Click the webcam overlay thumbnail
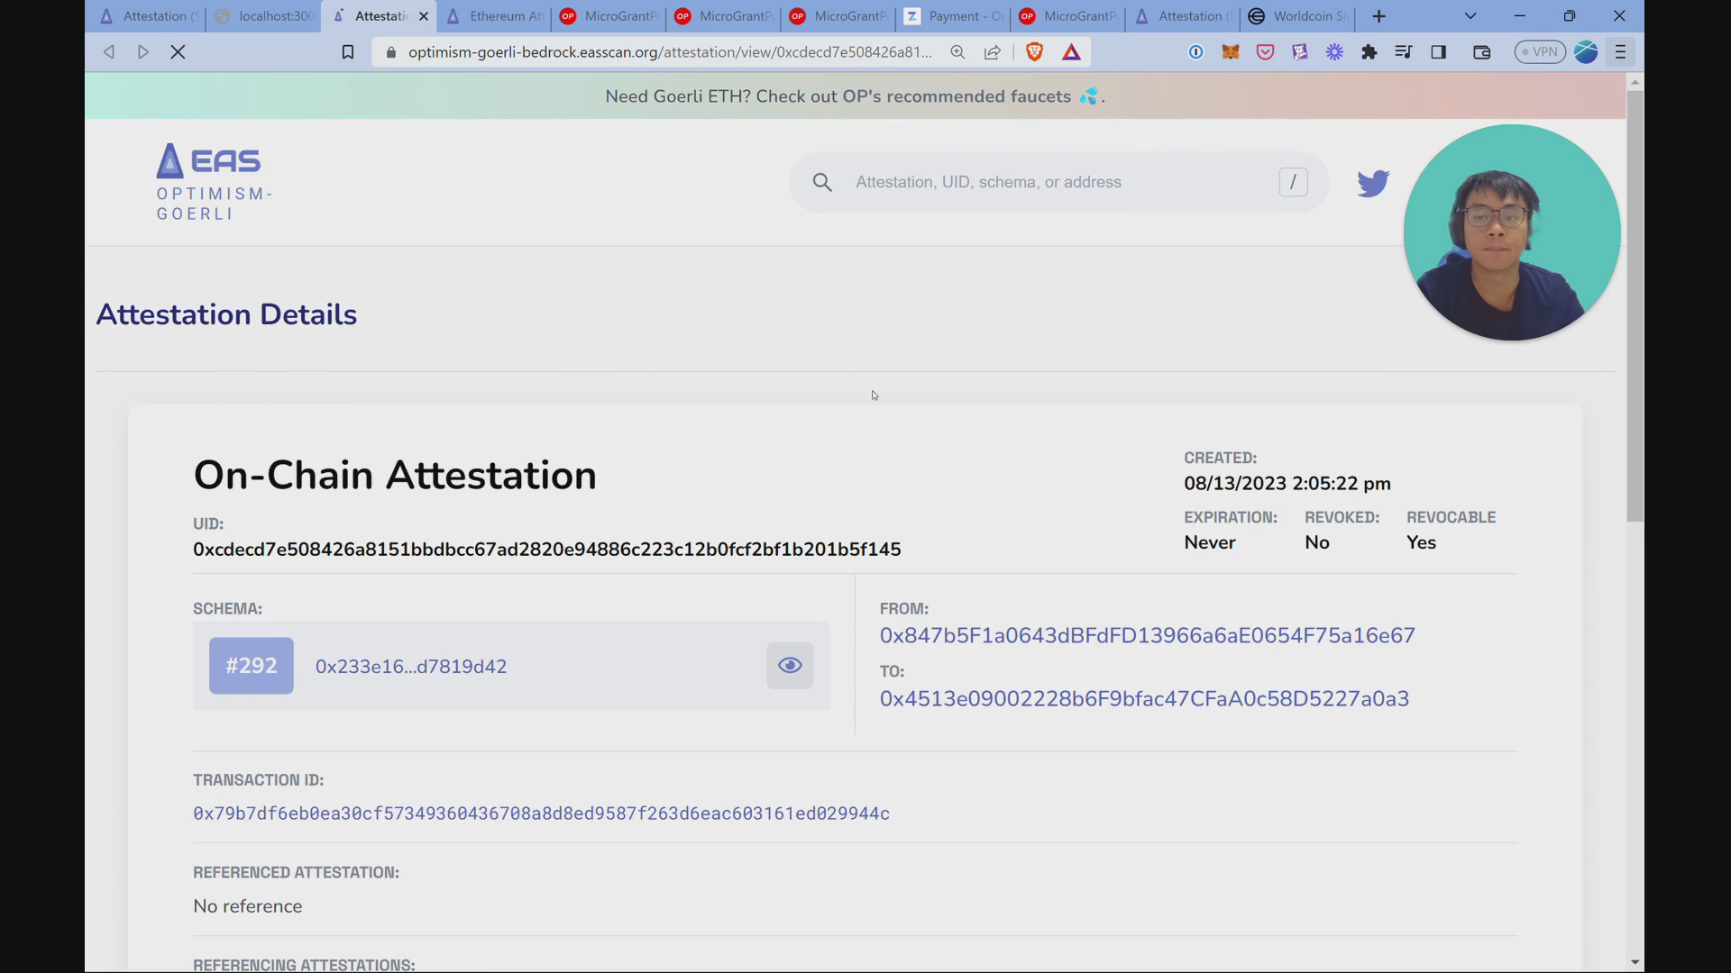Viewport: 1731px width, 973px height. 1512,232
